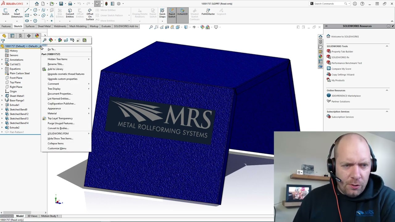Open Hidden Tree Items submenu
Image resolution: width=395 pixels, height=222 pixels.
(66, 59)
